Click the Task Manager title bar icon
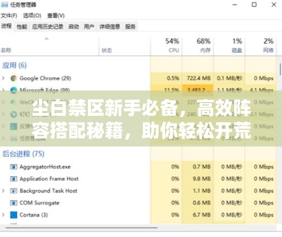The image size is (282, 237). (4, 5)
